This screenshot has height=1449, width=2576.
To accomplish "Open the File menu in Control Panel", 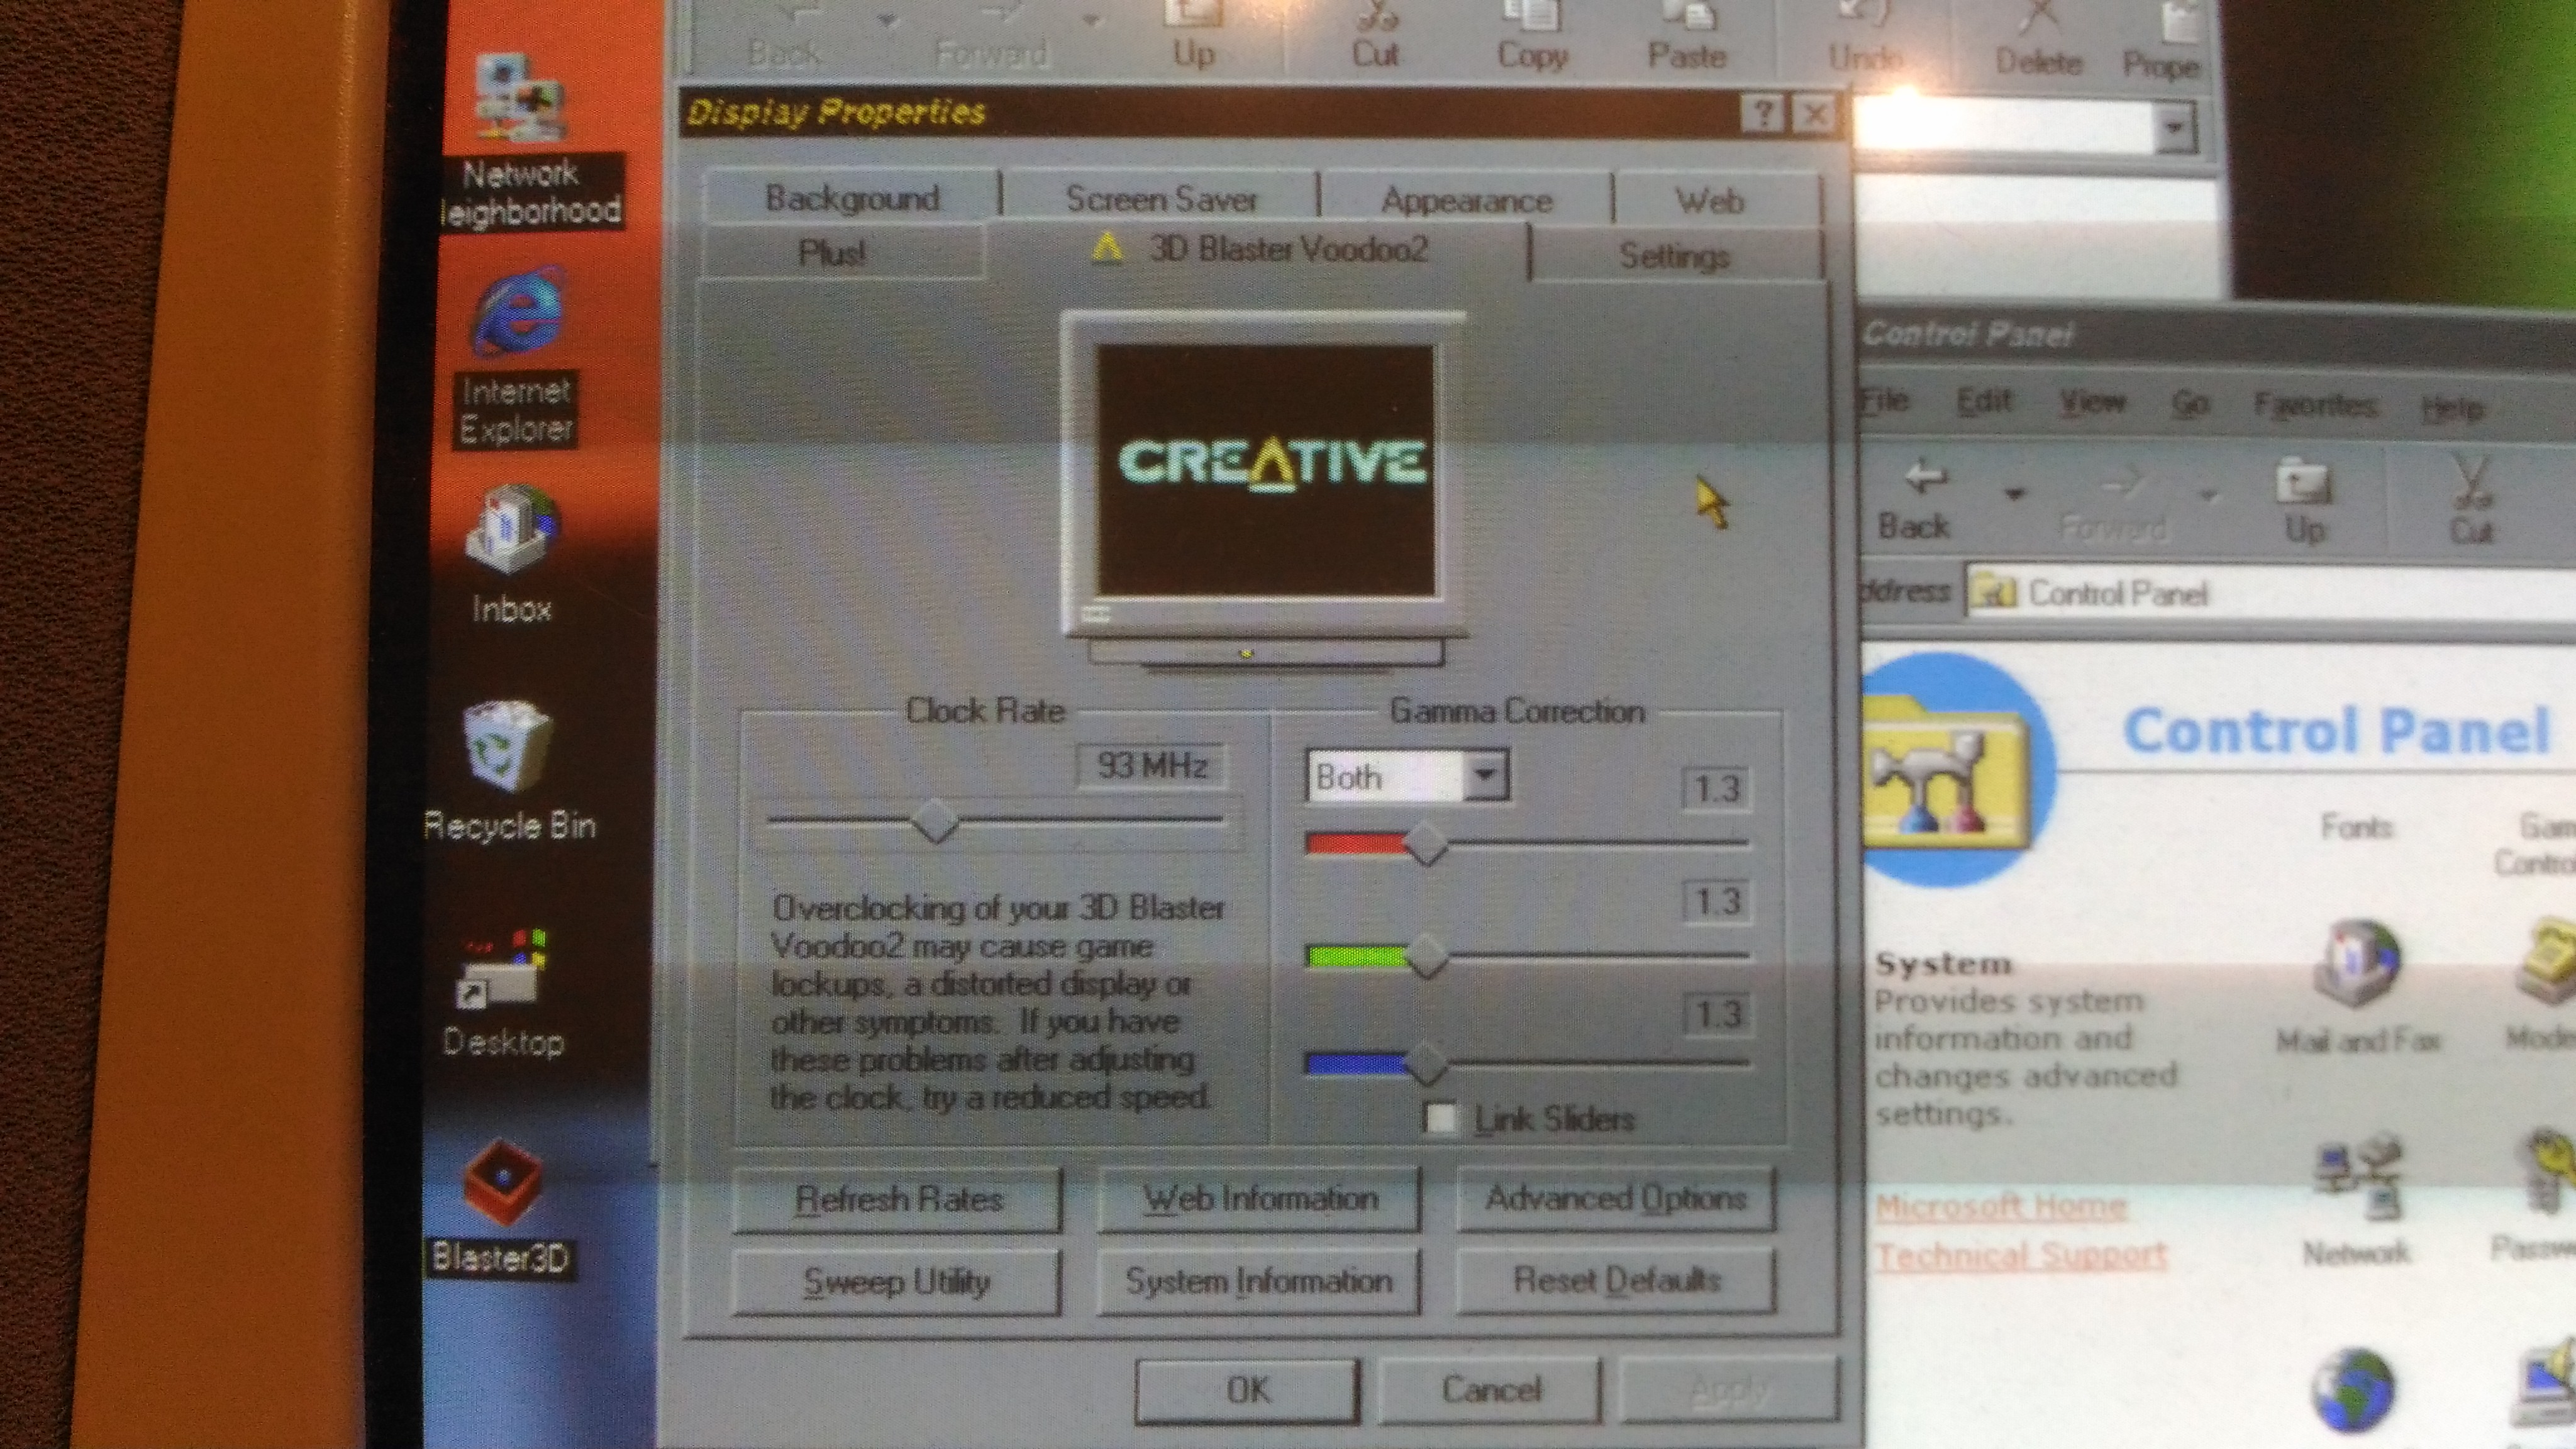I will pyautogui.click(x=1886, y=401).
